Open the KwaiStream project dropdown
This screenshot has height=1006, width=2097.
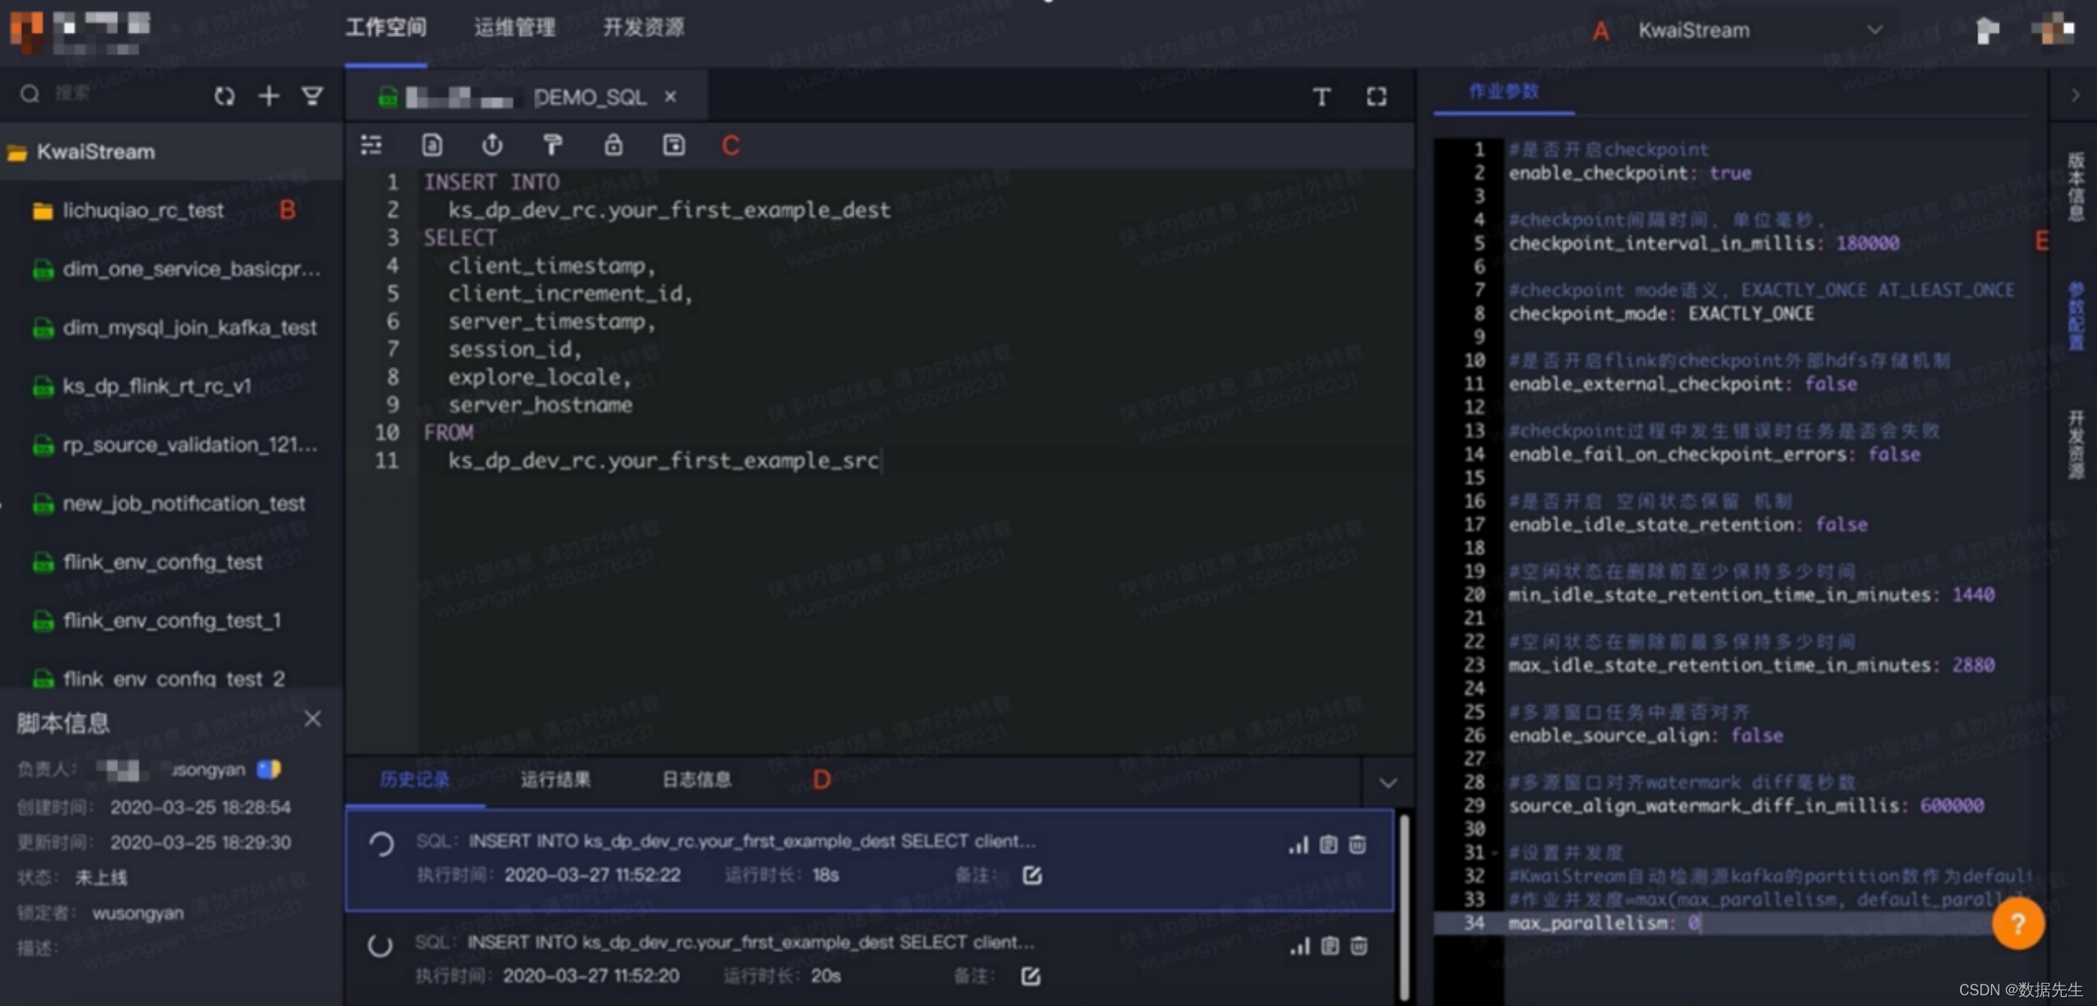coord(1874,30)
